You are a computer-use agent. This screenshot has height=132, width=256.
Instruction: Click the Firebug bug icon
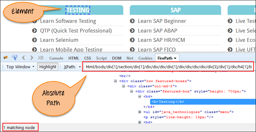pos(5,58)
